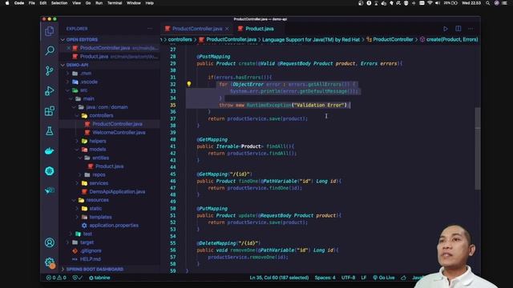
Task: Expand the repos folder
Action: pyautogui.click(x=99, y=174)
